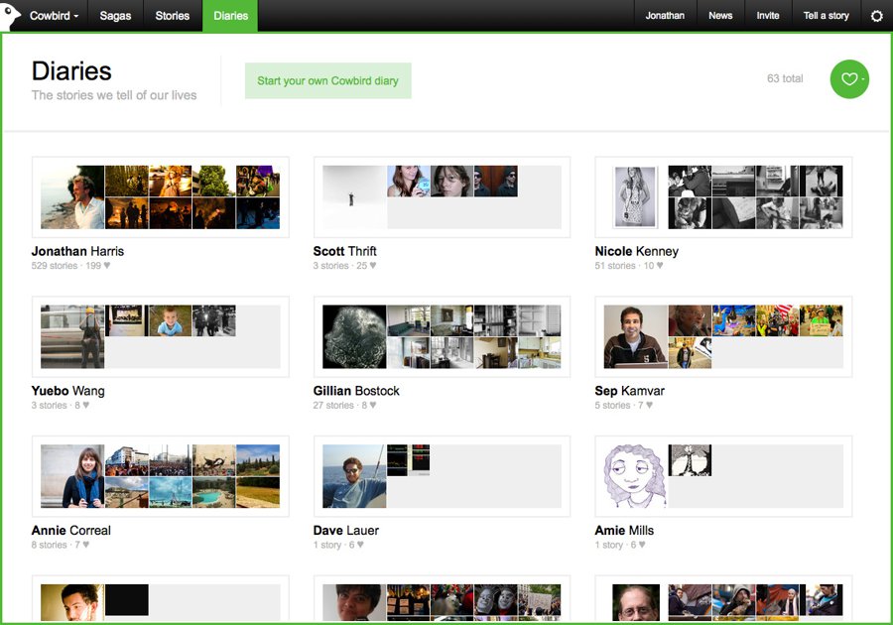This screenshot has width=893, height=625.
Task: Click the heart icon under Sep Kamvar
Action: 649,405
